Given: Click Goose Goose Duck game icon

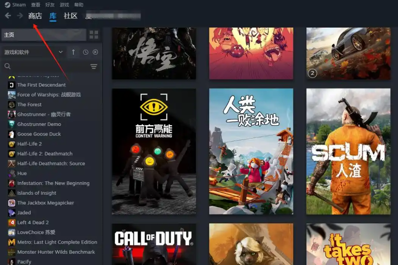Looking at the screenshot, I should 11,134.
